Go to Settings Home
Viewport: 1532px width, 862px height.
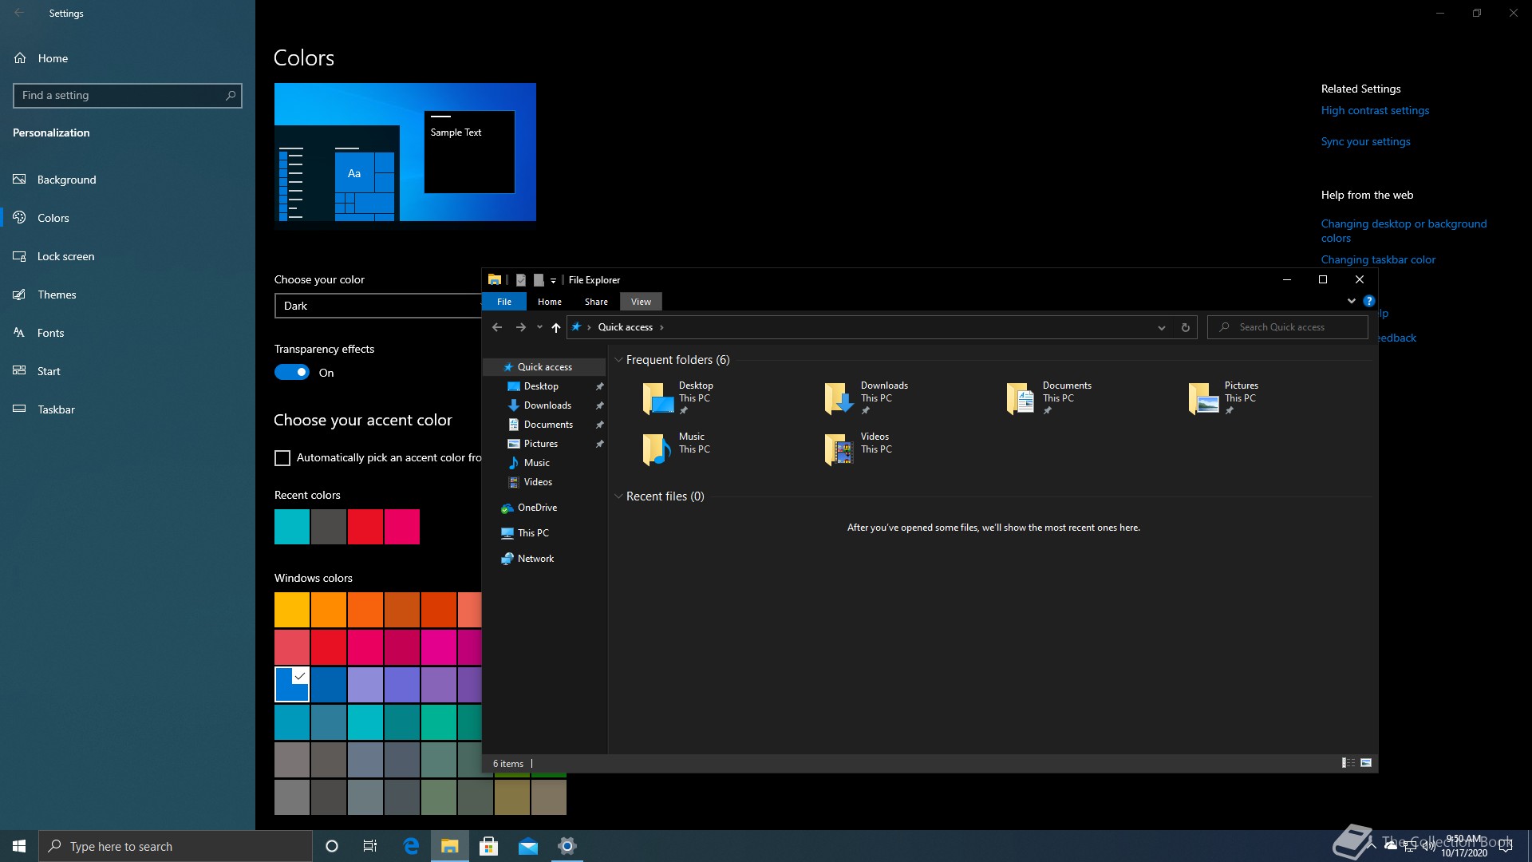tap(128, 58)
